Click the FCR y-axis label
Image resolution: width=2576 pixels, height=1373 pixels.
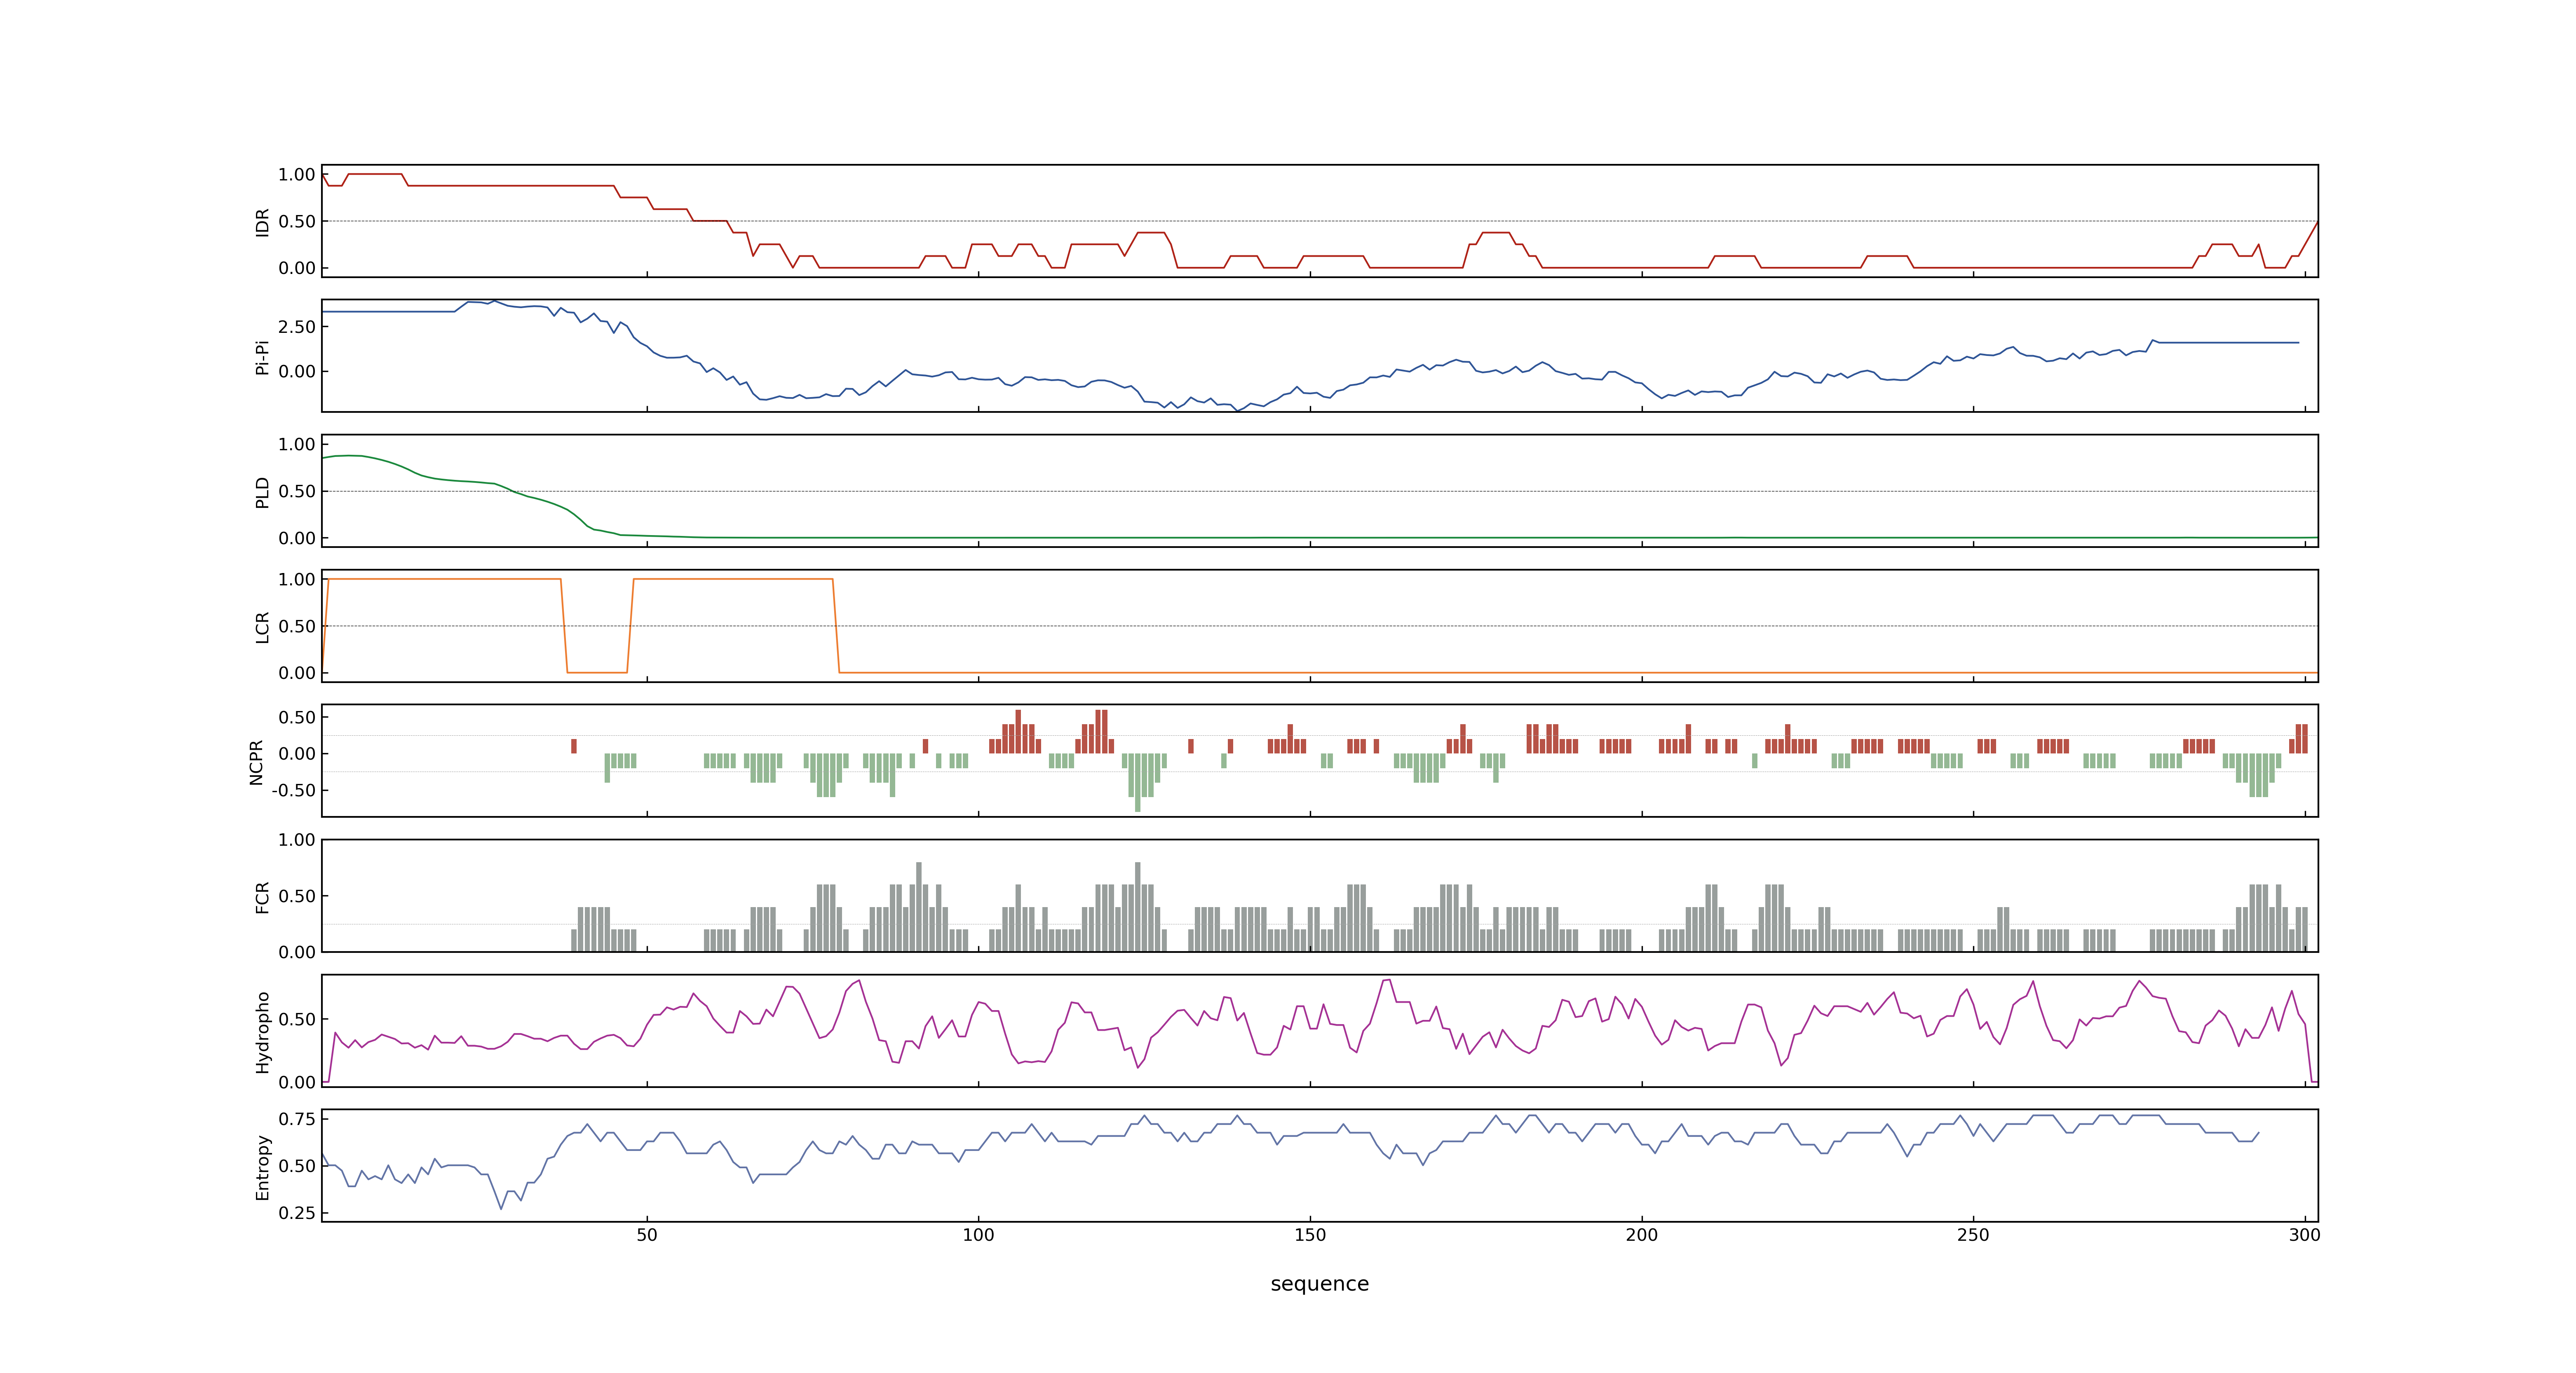[263, 896]
